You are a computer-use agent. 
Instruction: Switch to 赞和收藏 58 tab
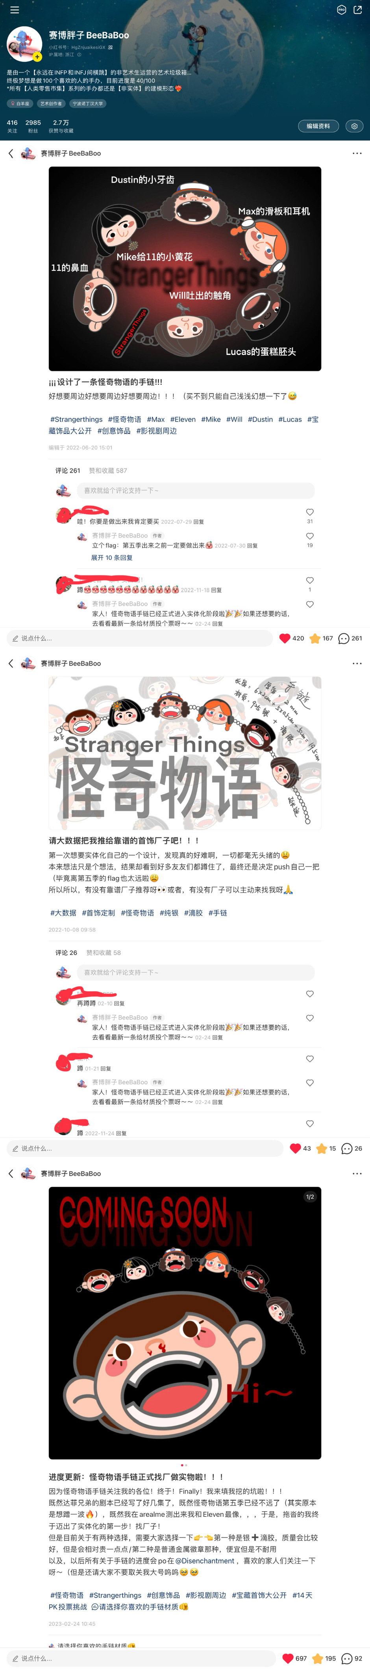coord(104,953)
